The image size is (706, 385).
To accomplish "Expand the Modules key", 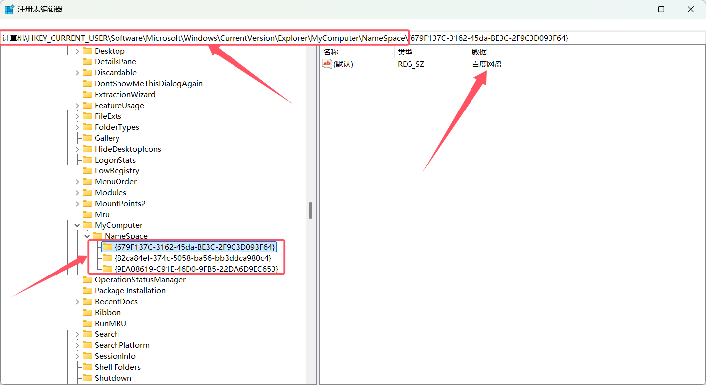I will click(77, 193).
